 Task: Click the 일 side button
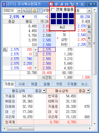point(89,26)
